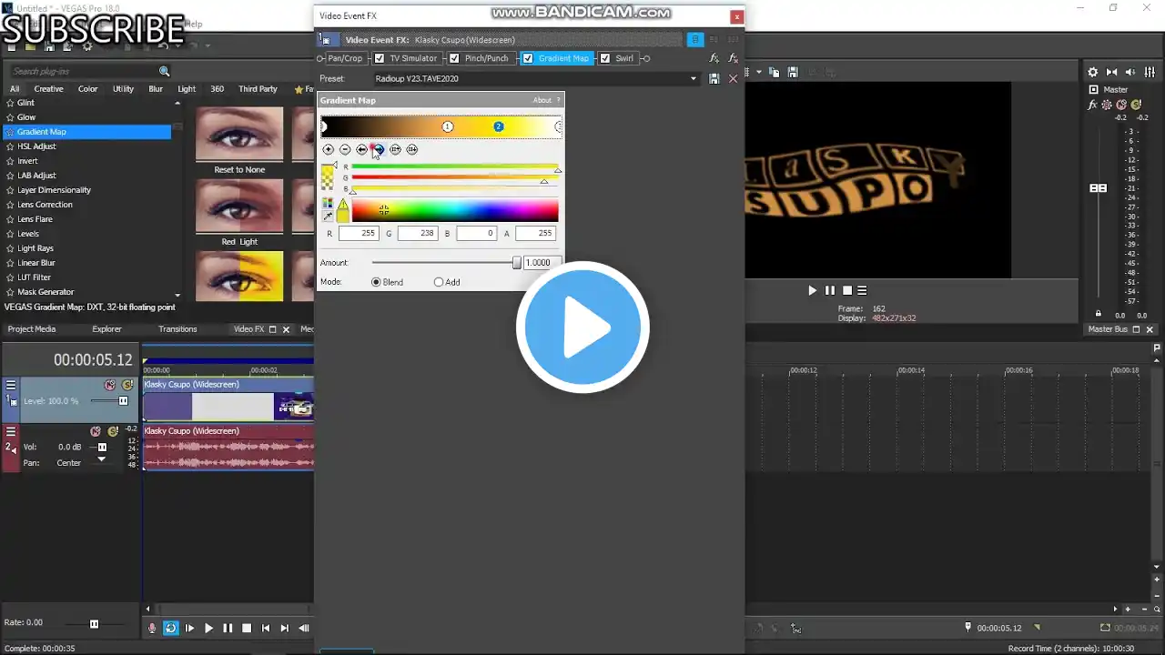Screen dimensions: 1165x655
Task: Play the timeline from the transport bar
Action: 208,628
